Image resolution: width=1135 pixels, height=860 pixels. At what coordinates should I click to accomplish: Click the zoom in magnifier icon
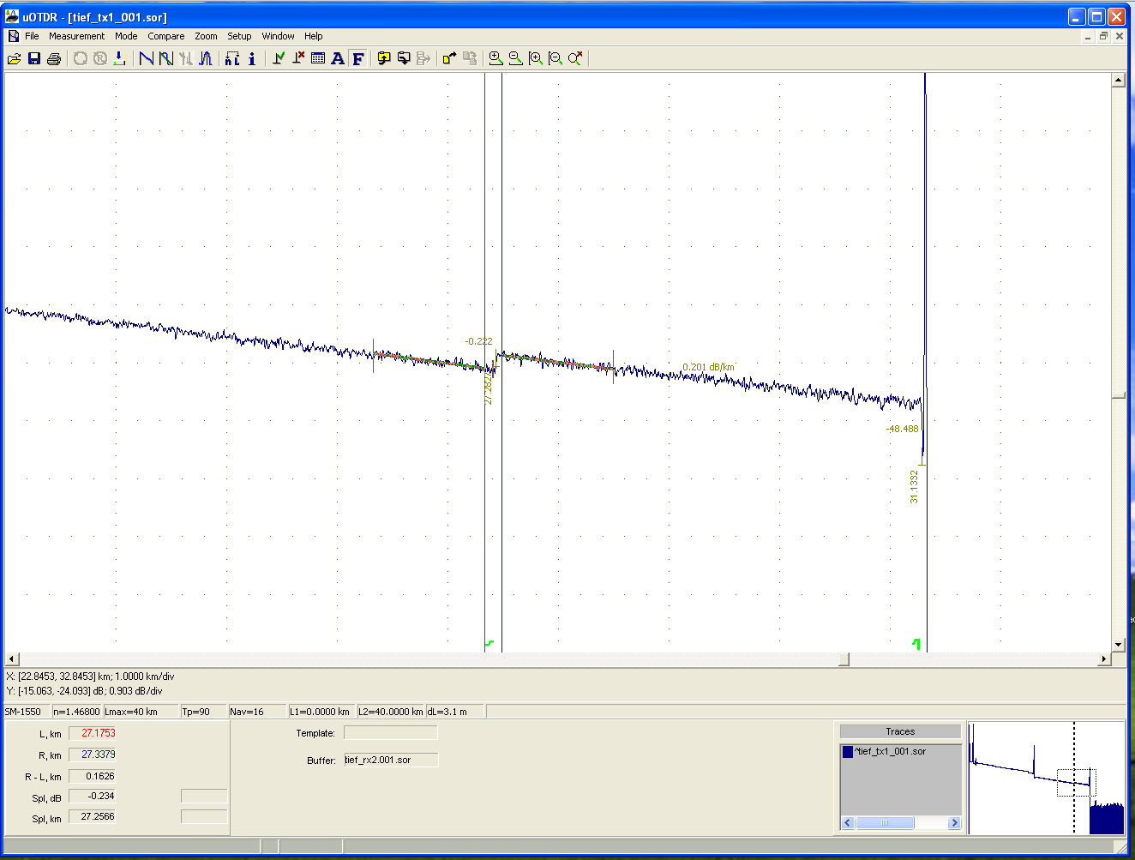[x=495, y=58]
